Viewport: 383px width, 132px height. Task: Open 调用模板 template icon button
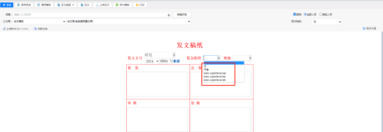click(39, 5)
